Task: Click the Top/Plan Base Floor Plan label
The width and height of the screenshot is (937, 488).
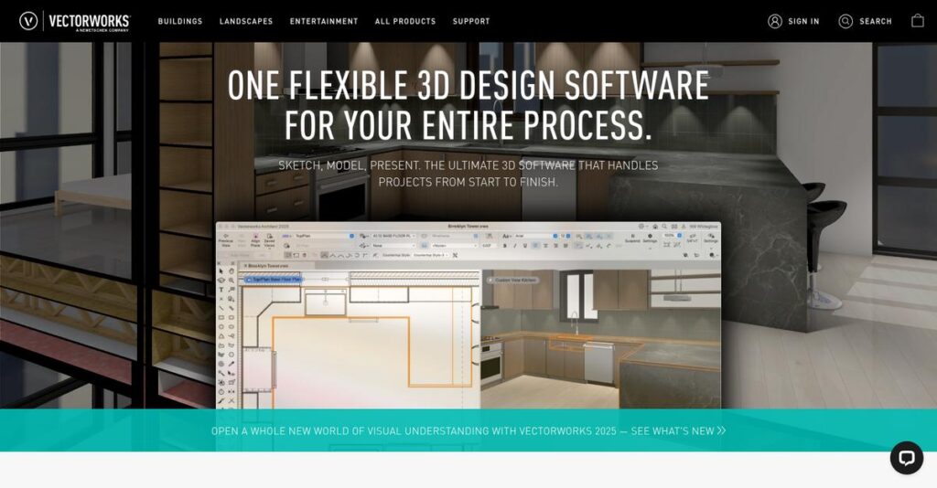Action: pos(273,280)
